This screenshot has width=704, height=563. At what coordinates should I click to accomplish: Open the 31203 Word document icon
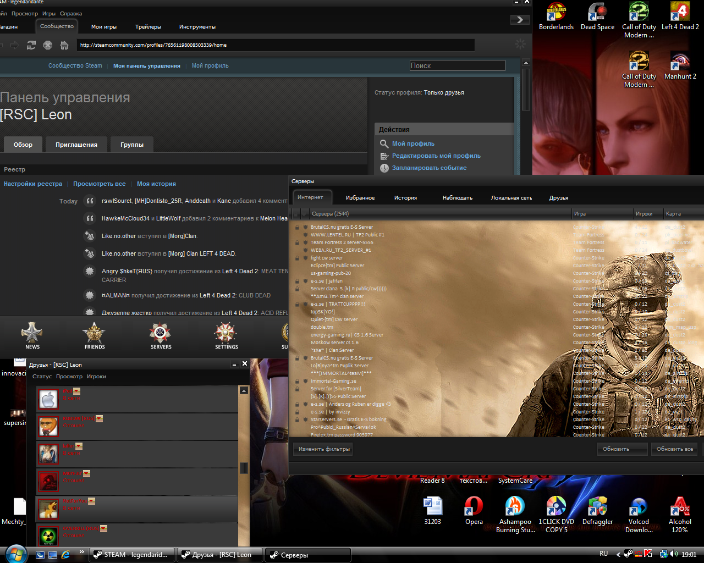[x=432, y=511]
